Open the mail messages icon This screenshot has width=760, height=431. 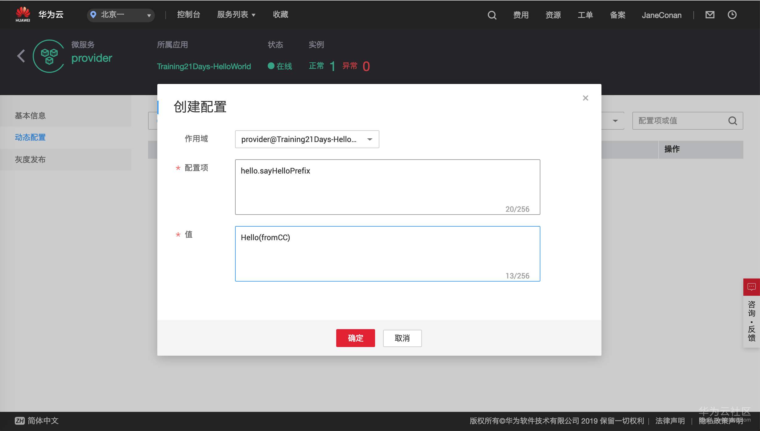coord(710,15)
